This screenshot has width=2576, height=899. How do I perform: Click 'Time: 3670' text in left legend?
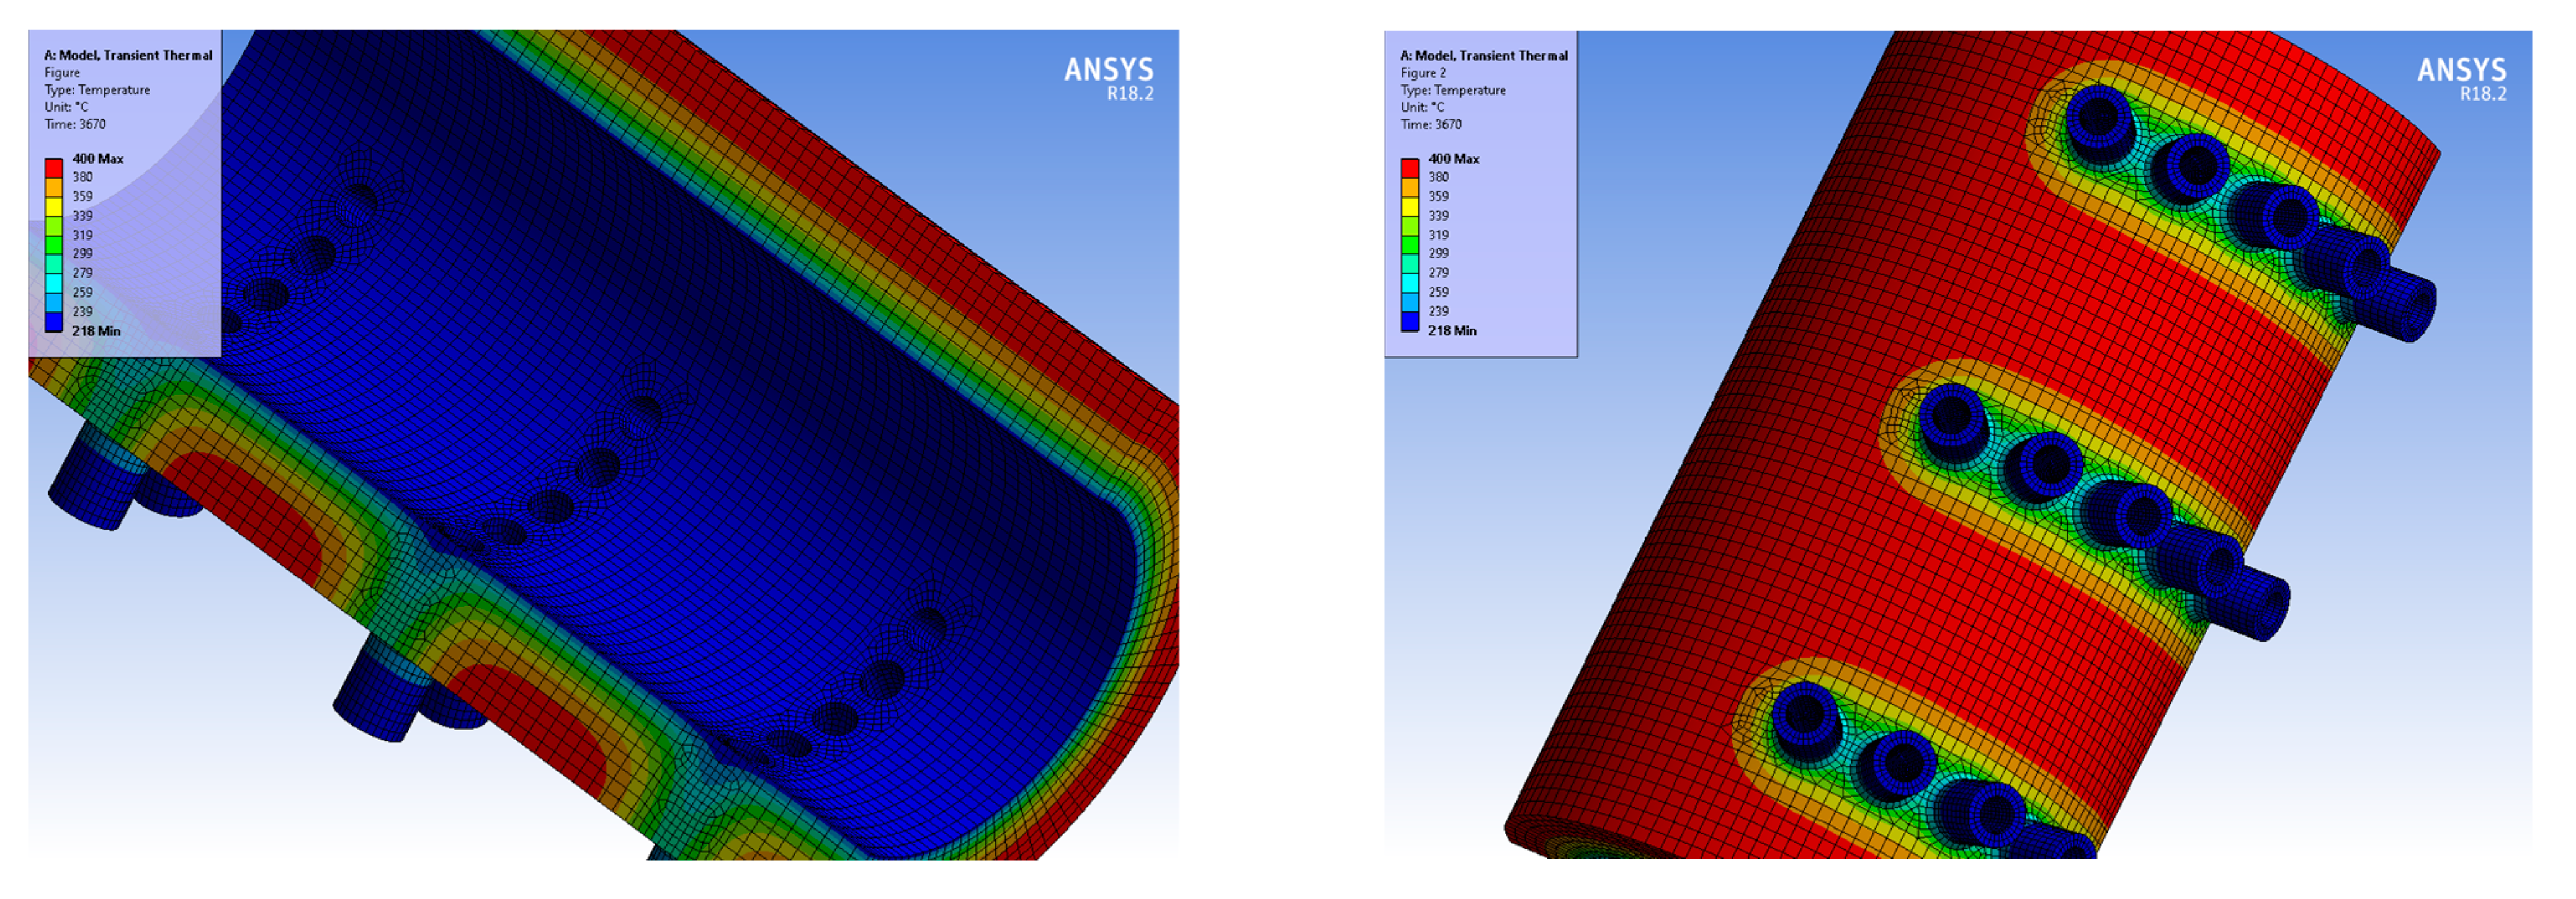tap(75, 124)
